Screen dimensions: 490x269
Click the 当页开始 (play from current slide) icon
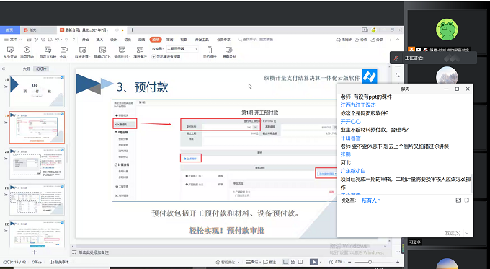coord(27,50)
